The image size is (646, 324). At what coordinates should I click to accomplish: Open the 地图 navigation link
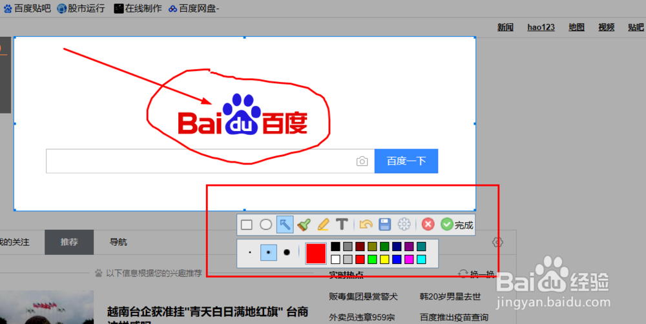tap(576, 27)
